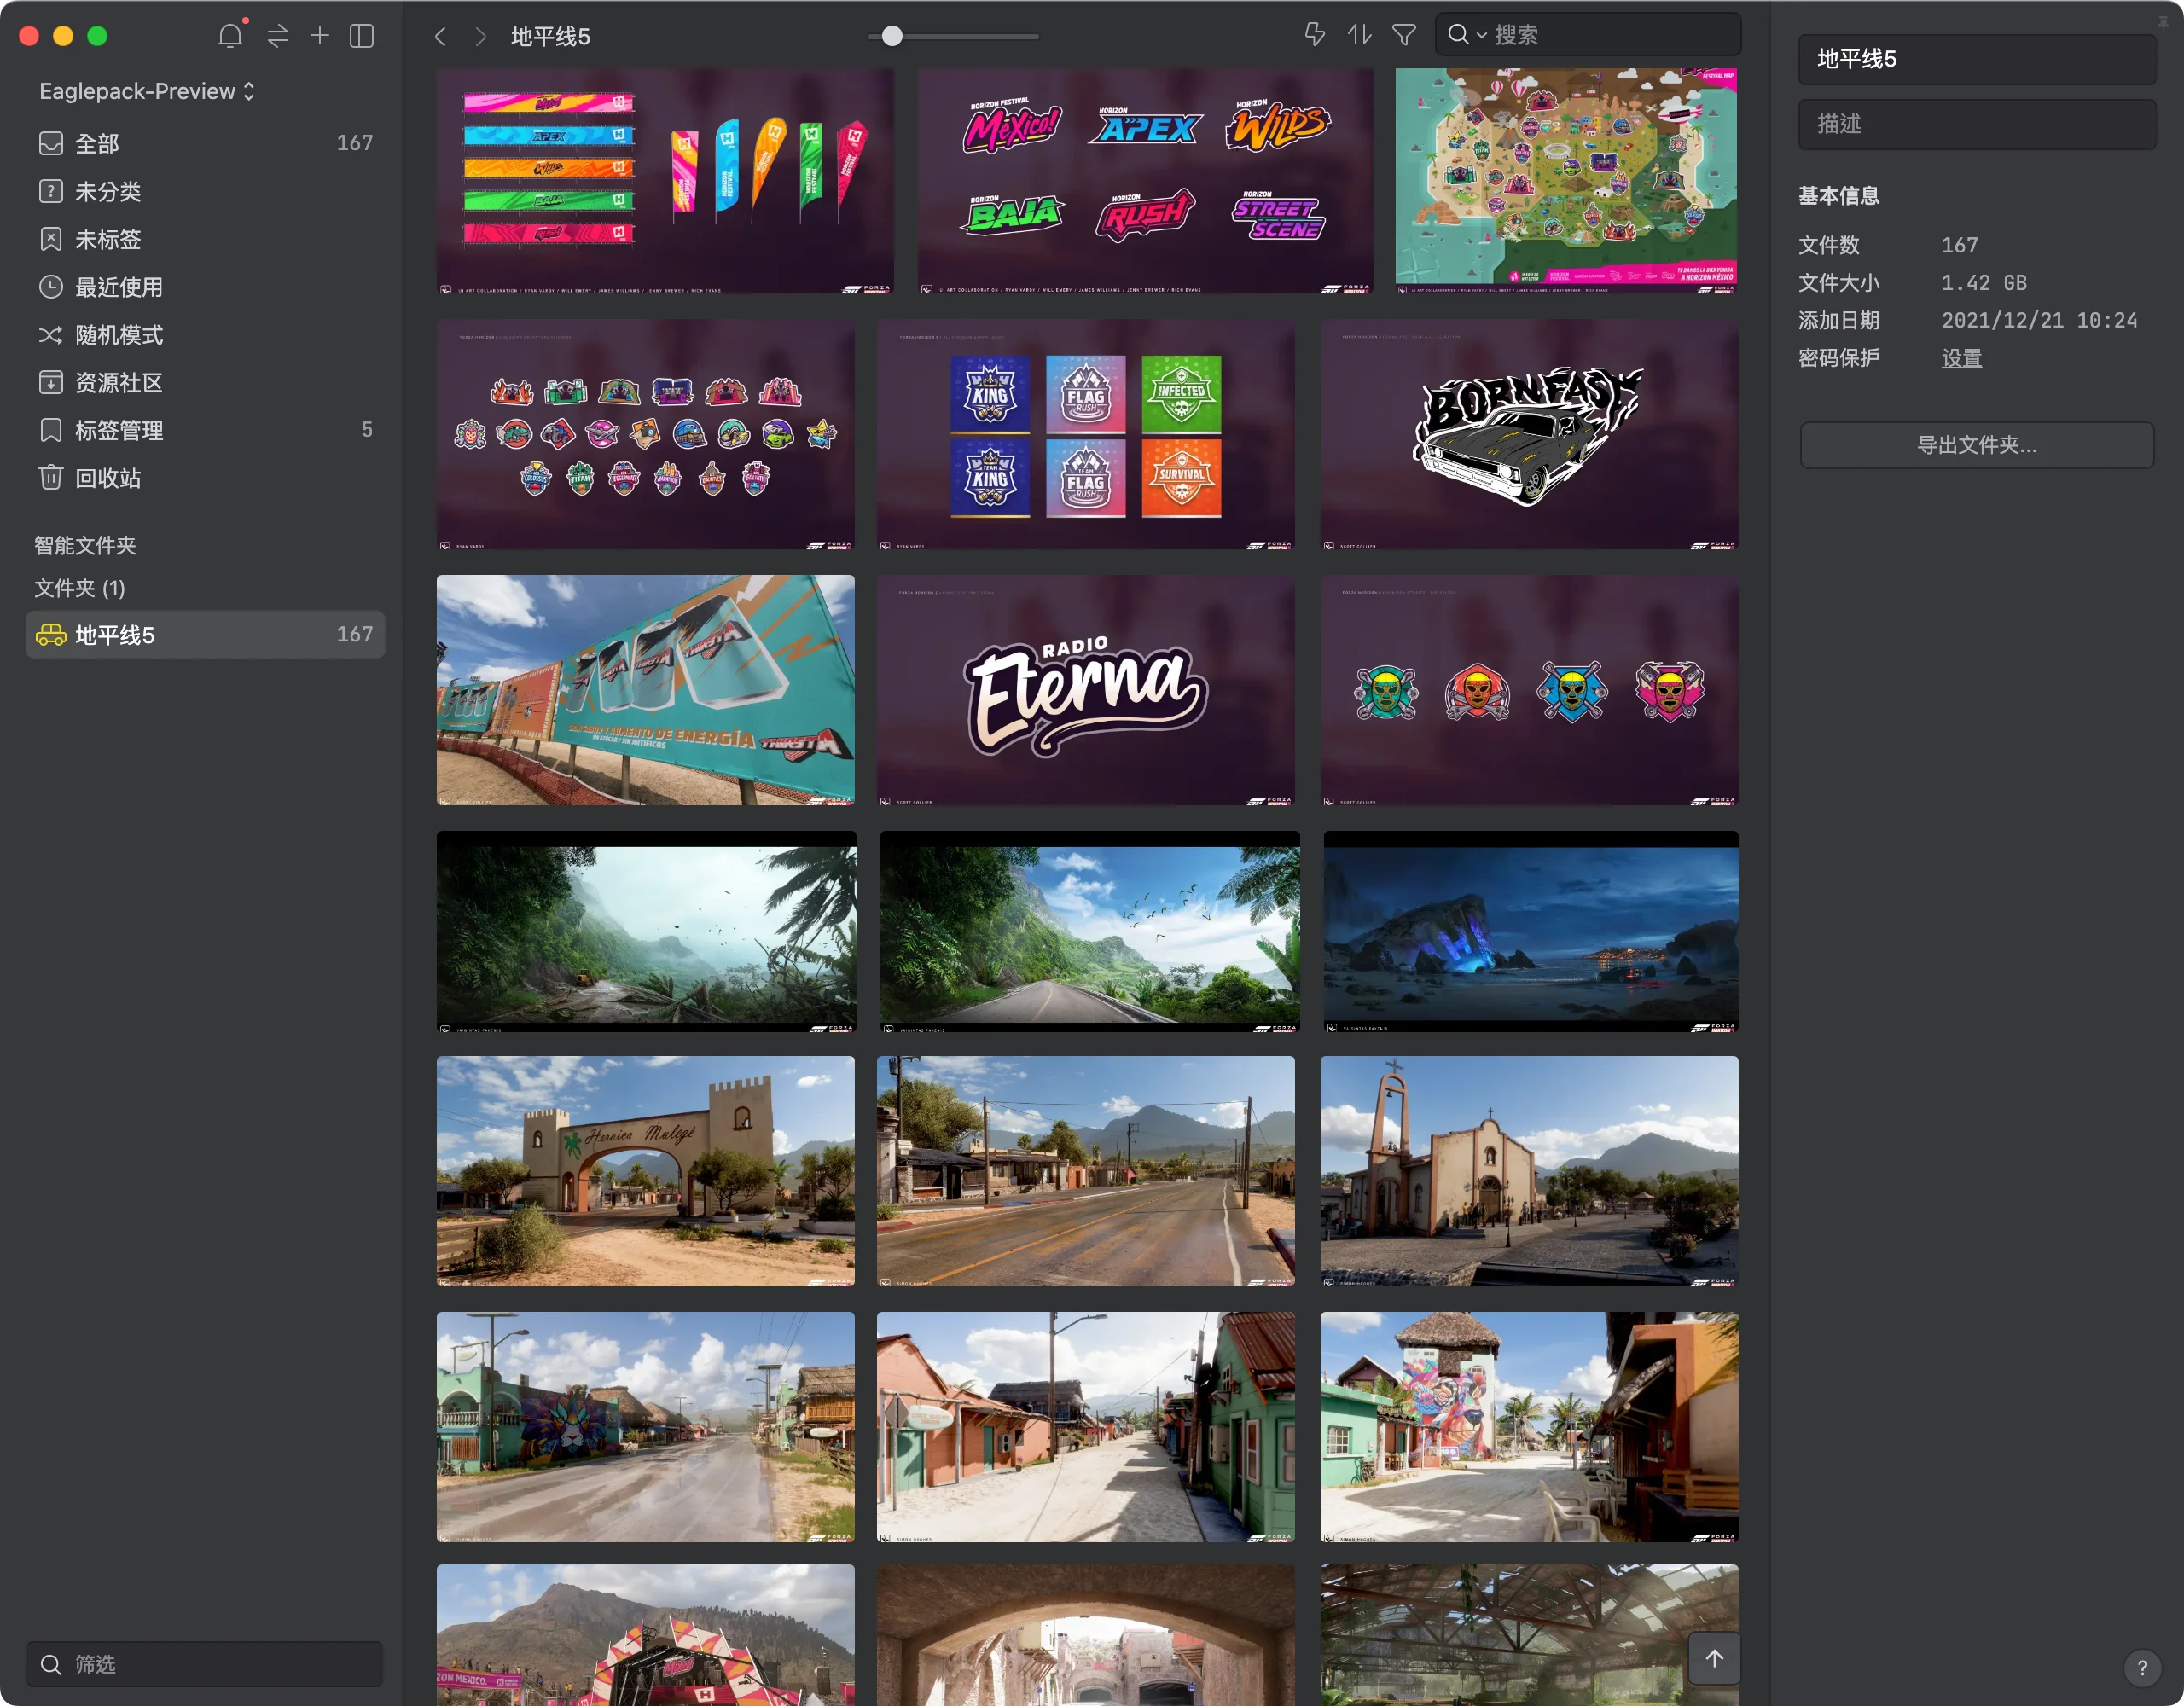The height and width of the screenshot is (1706, 2184).
Task: Open the help question mark button
Action: pos(2142,1667)
